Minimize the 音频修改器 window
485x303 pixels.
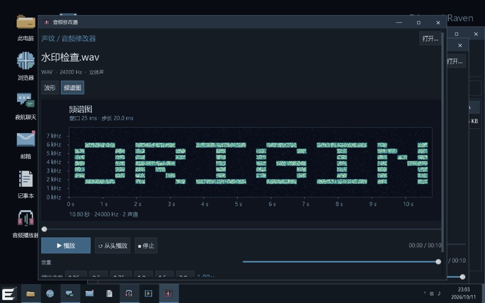click(x=399, y=22)
